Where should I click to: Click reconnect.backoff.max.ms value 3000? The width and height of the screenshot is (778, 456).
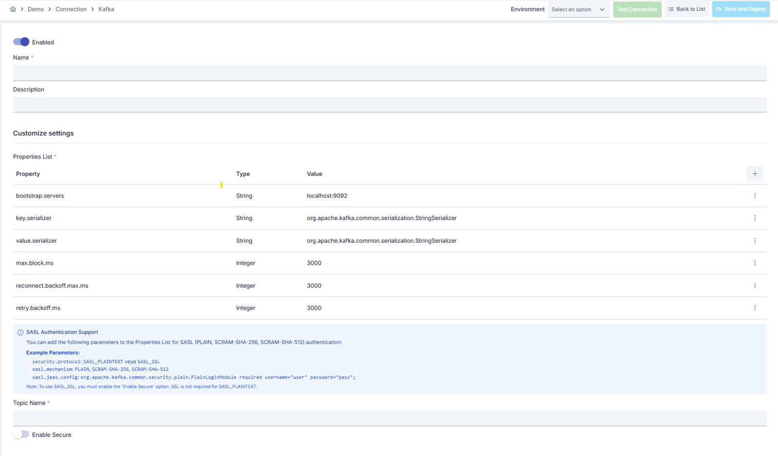tap(314, 286)
